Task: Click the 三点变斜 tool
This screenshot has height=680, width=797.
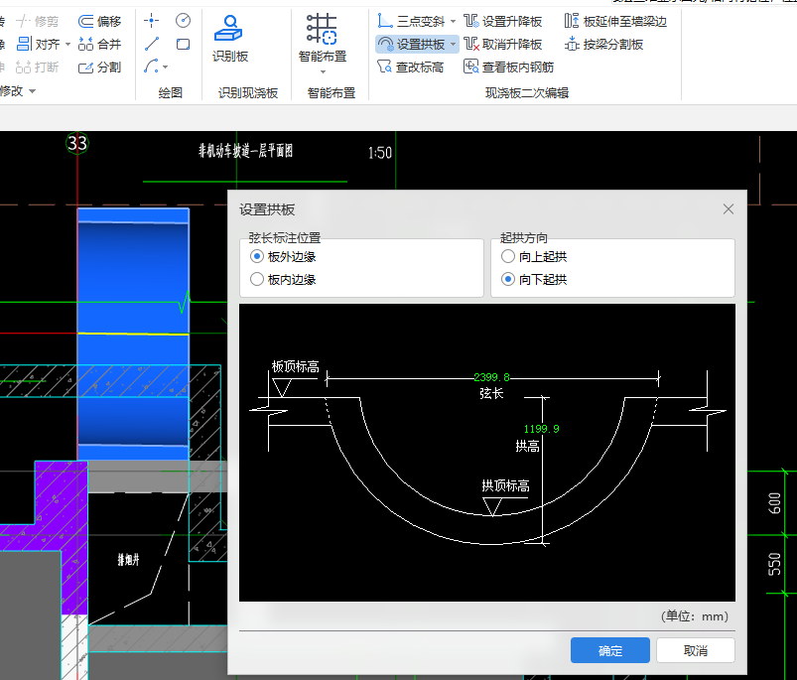Action: pyautogui.click(x=411, y=21)
